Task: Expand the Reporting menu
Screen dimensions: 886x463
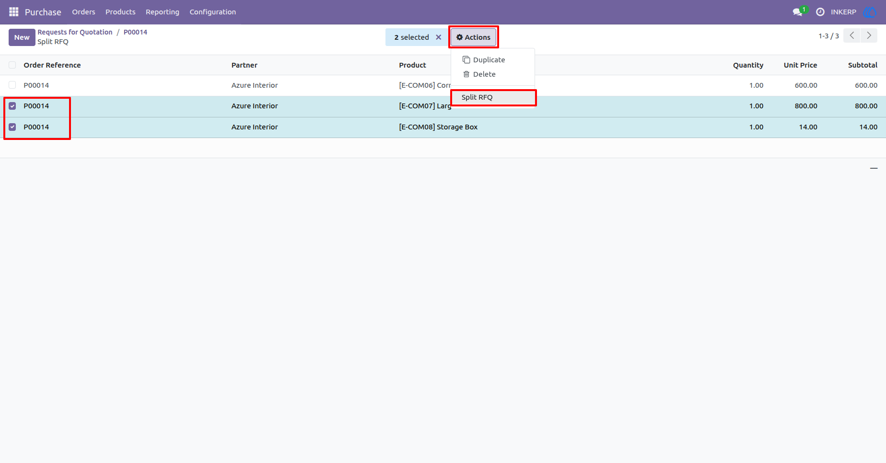Action: coord(163,12)
